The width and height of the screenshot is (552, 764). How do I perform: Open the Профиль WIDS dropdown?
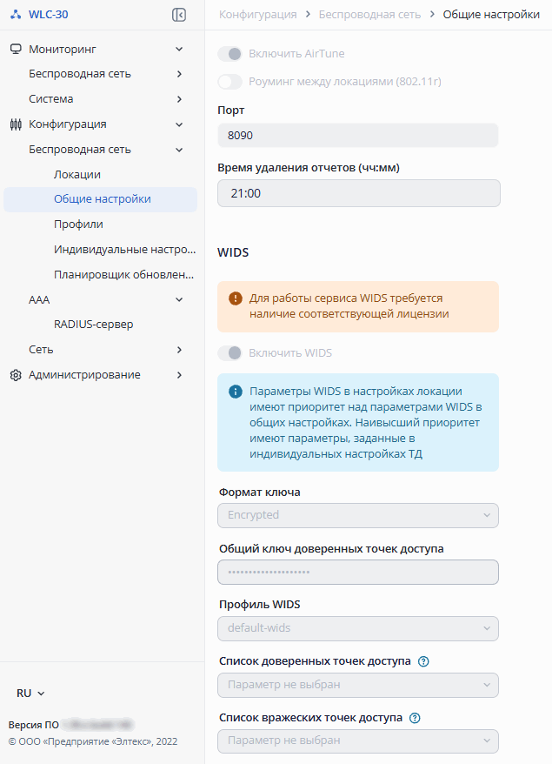point(358,628)
